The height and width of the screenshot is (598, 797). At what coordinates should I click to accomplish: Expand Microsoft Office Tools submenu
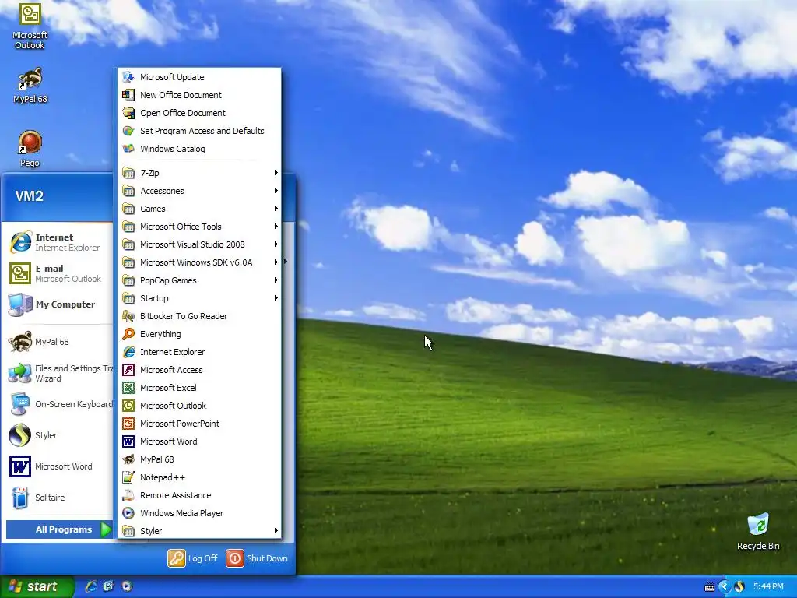pos(198,227)
